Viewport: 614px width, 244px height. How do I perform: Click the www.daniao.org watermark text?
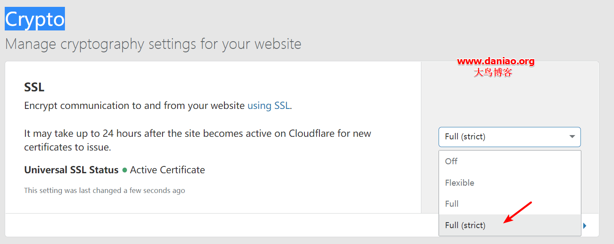pyautogui.click(x=496, y=61)
